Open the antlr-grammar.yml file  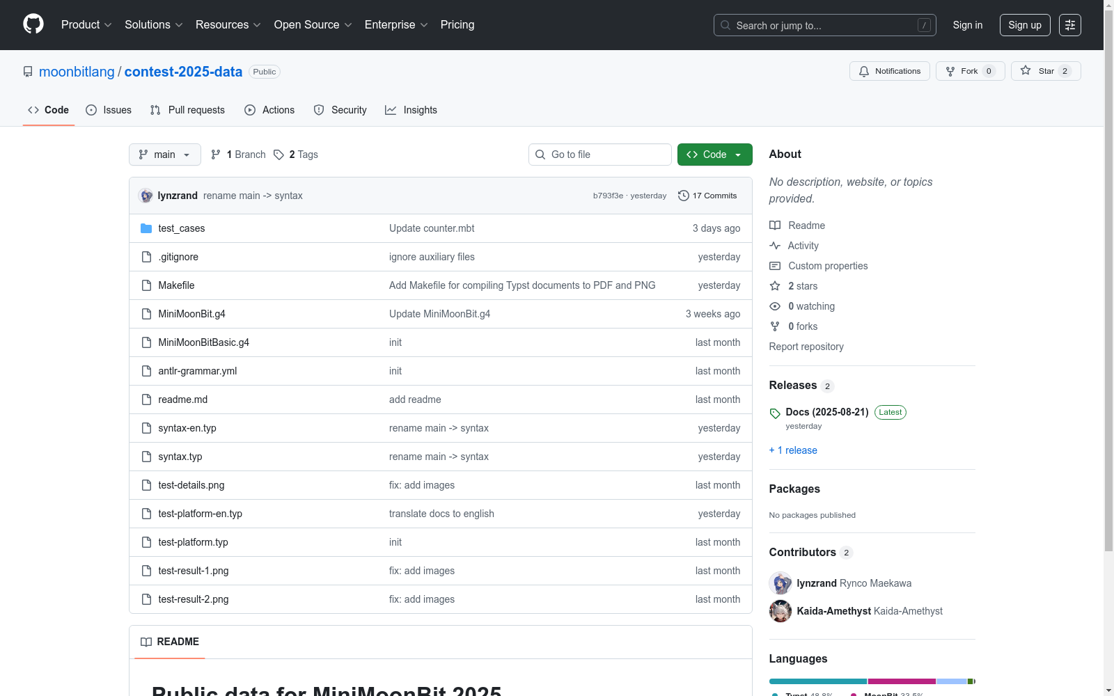point(198,371)
